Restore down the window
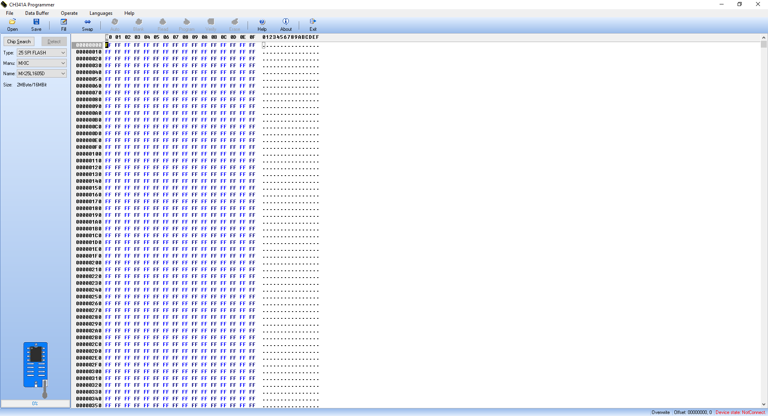This screenshot has width=768, height=416. coord(740,4)
